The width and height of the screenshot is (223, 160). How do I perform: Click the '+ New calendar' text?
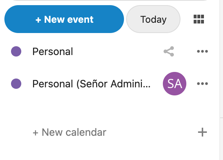point(69,132)
